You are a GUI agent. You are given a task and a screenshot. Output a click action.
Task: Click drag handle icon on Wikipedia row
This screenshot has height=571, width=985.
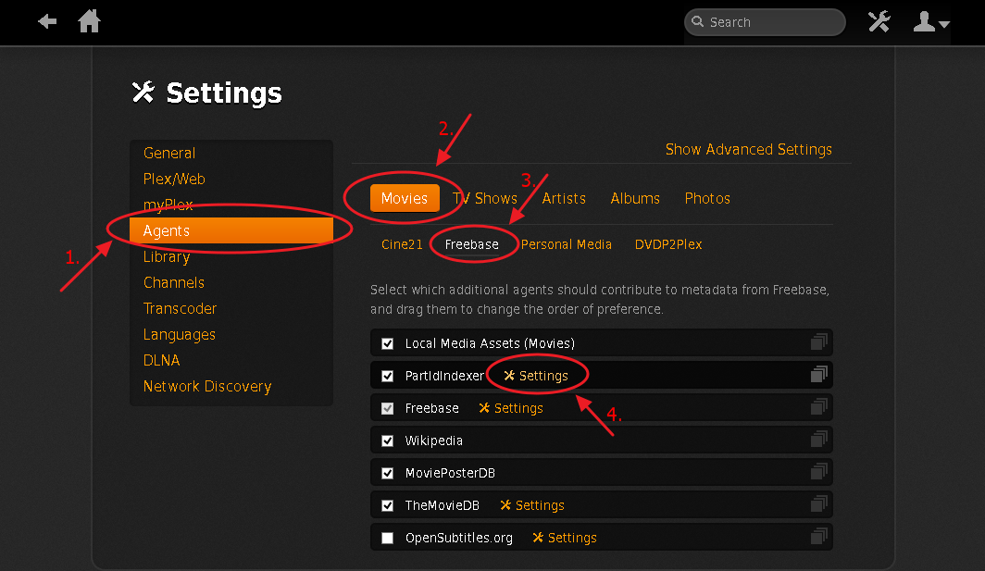[x=818, y=440]
